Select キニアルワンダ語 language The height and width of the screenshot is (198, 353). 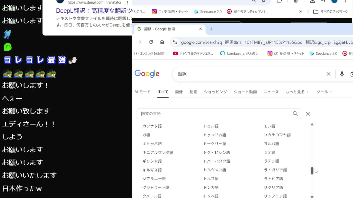[158, 152]
